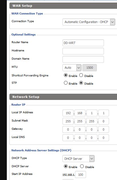This screenshot has width=117, height=180.
Task: Enable the DHCP Server radio
Action: [66, 166]
